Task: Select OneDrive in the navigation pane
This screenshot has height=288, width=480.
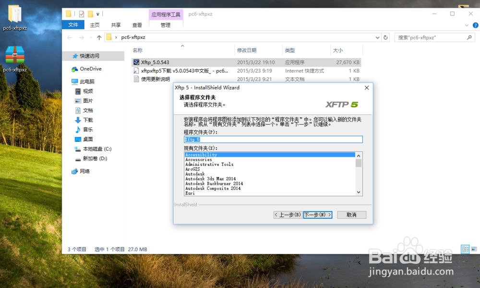Action: pos(91,69)
